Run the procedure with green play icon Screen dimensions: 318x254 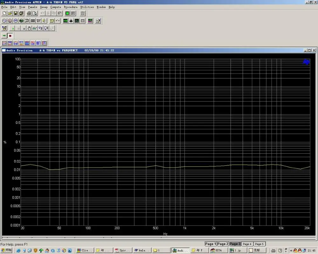coord(13,28)
